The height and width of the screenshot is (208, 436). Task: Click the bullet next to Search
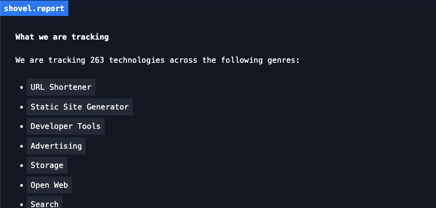pyautogui.click(x=22, y=205)
